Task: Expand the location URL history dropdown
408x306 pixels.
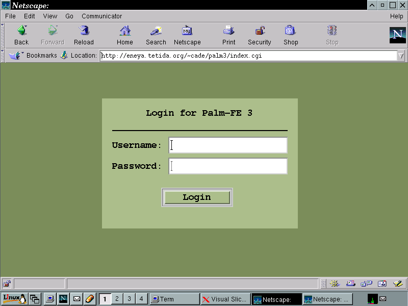Action: [x=401, y=56]
